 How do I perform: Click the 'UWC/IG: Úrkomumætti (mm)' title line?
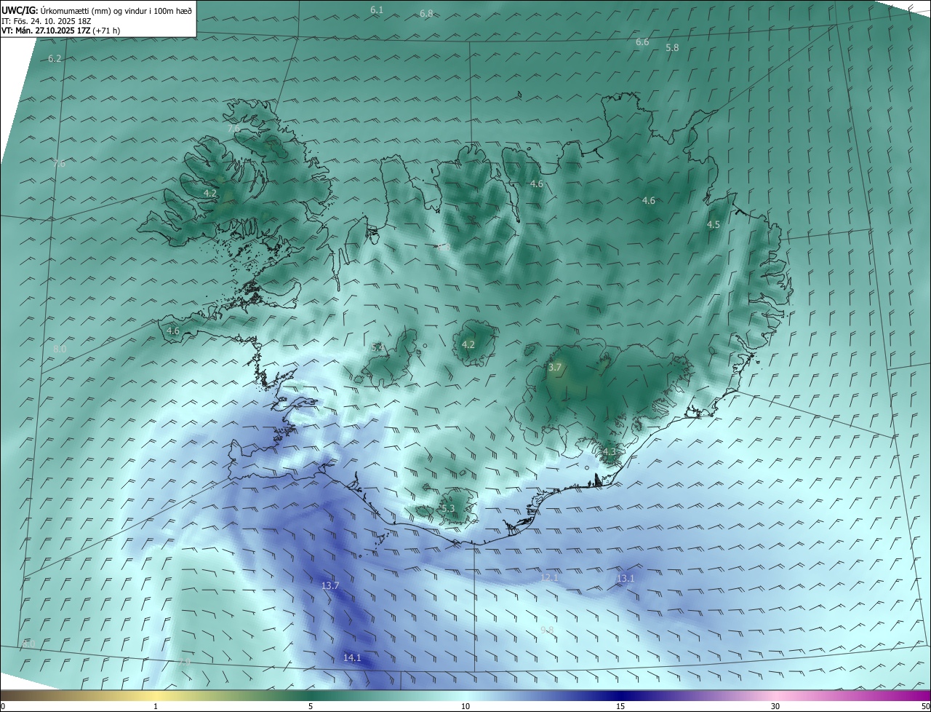tap(97, 10)
